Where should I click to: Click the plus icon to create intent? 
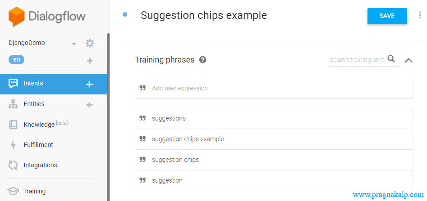89,84
